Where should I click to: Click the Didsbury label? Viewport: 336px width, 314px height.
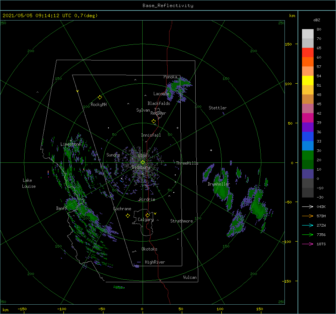click(x=141, y=167)
